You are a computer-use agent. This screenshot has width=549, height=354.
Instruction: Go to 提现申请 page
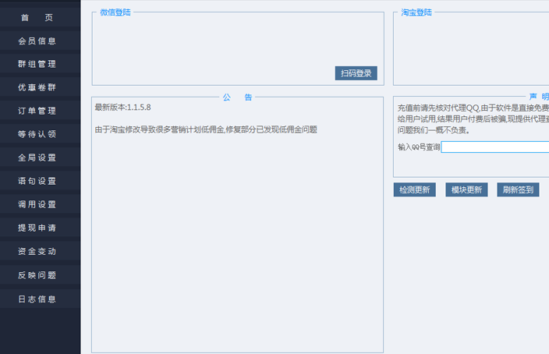tap(37, 228)
